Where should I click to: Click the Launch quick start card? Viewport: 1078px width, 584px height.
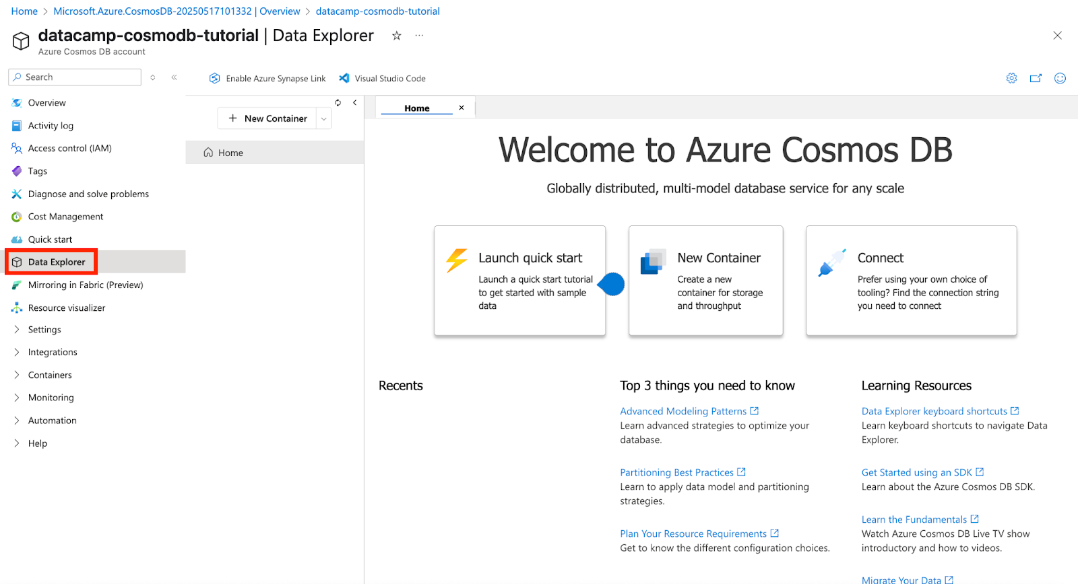[x=519, y=281]
